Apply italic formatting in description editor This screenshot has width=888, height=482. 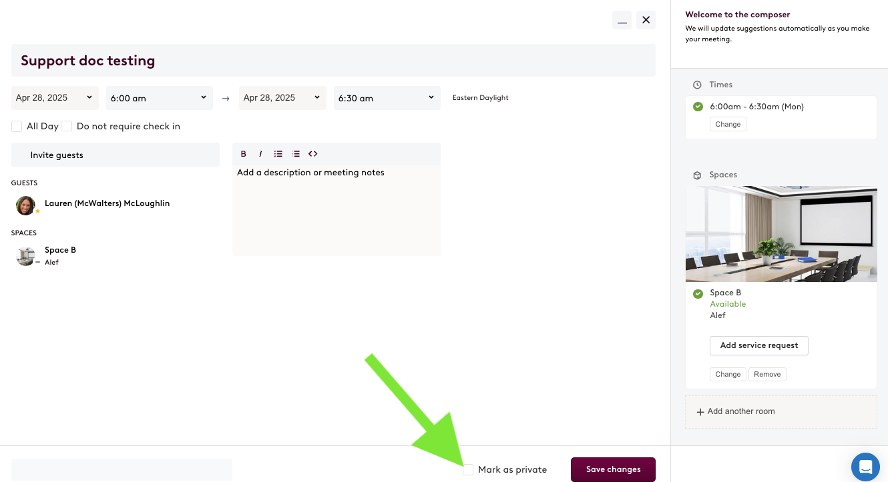click(x=260, y=154)
